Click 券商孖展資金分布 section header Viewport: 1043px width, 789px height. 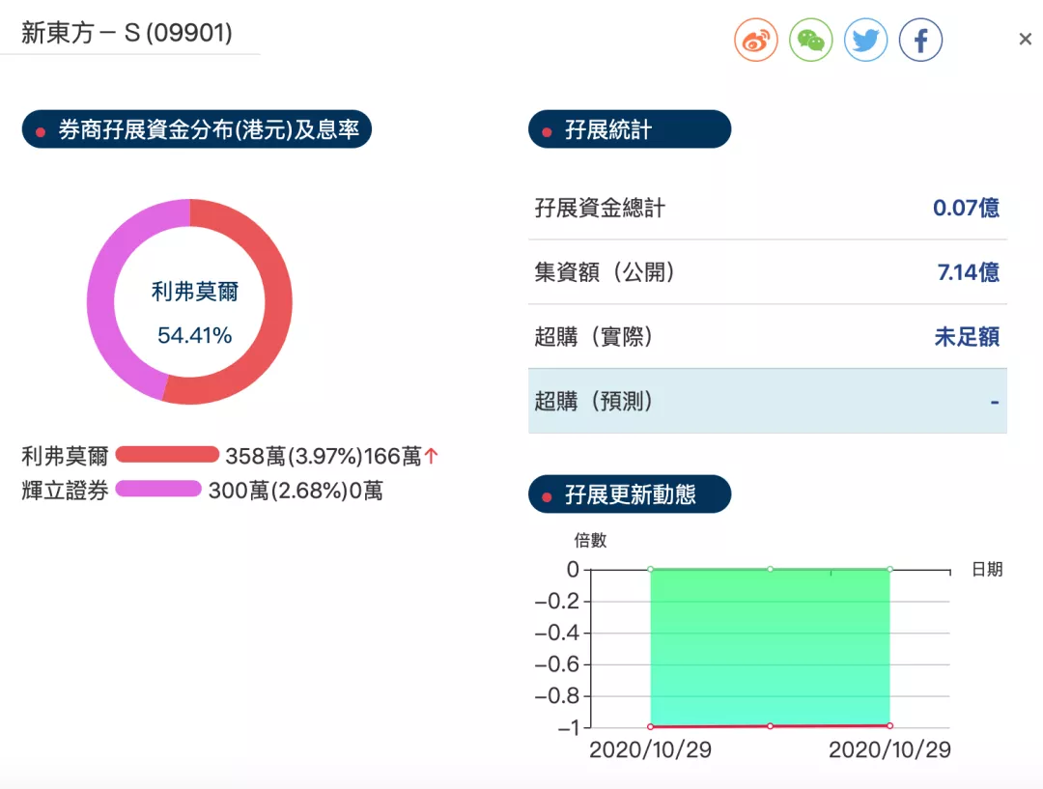coord(197,129)
